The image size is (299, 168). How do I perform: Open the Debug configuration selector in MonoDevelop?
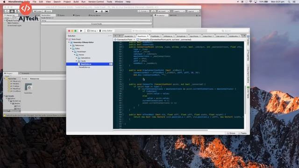tap(92, 31)
